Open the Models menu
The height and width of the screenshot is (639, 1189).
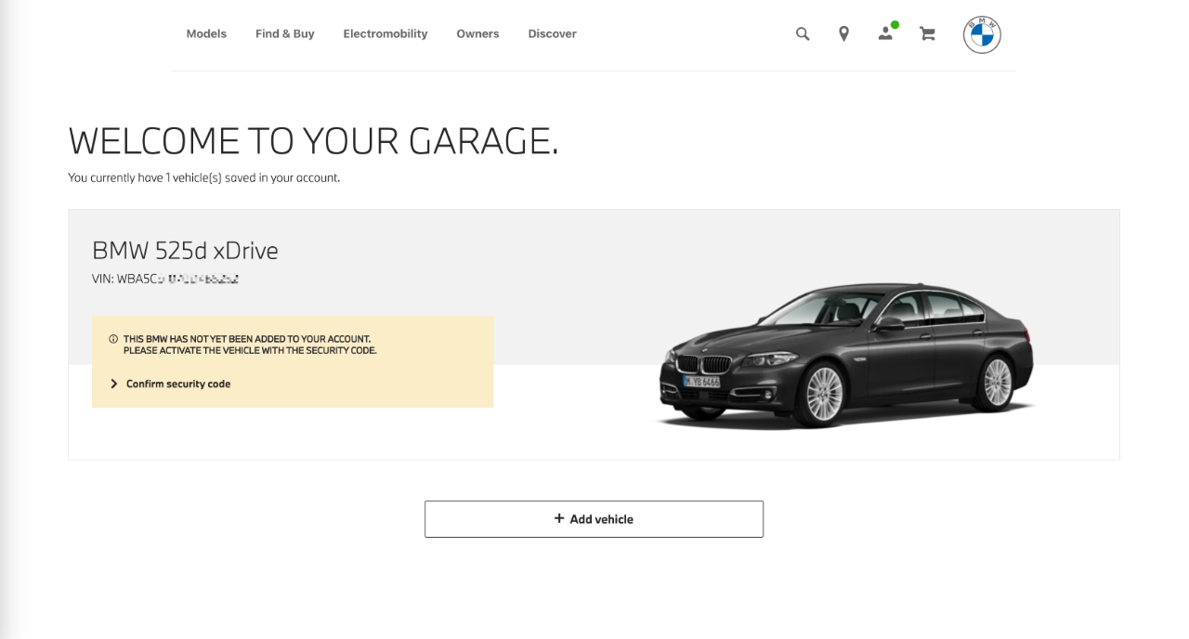point(206,34)
